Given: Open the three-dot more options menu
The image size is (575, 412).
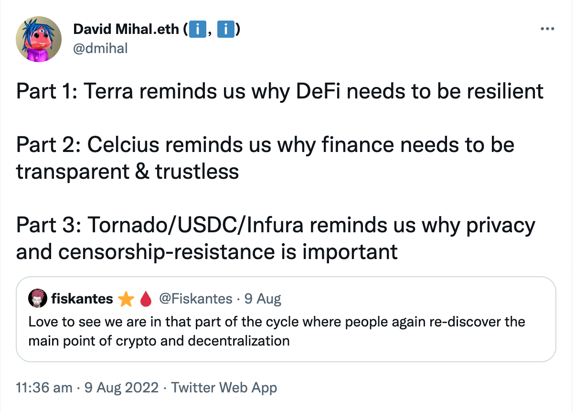Looking at the screenshot, I should click(548, 29).
